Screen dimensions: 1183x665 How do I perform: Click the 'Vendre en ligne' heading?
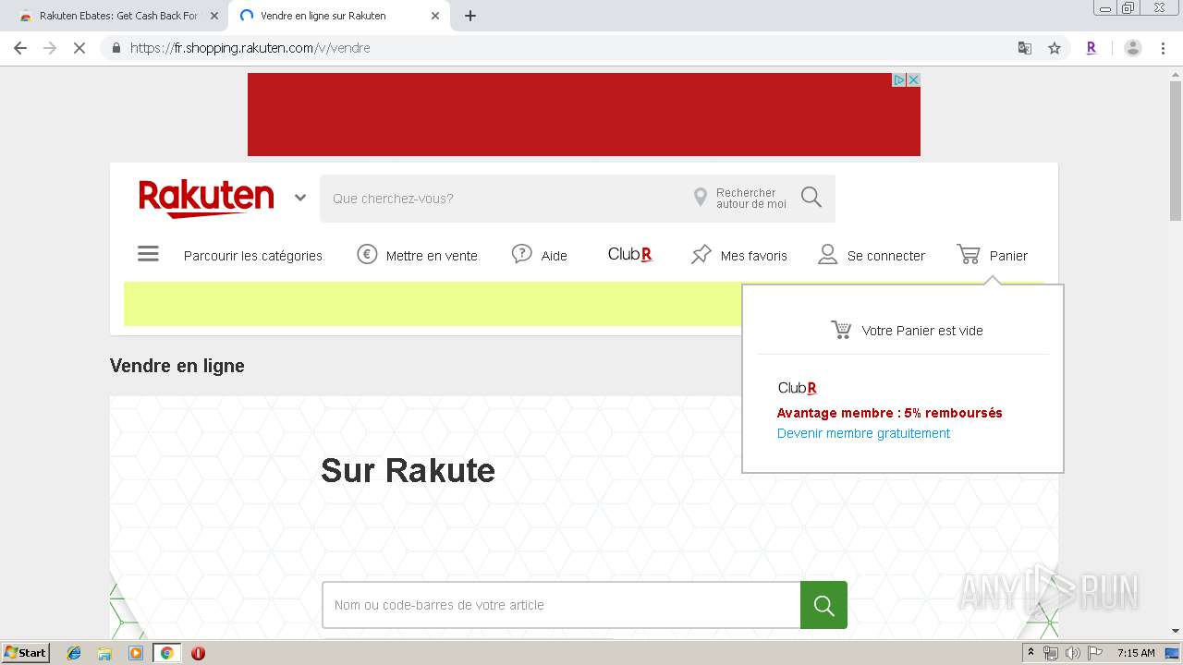(177, 366)
